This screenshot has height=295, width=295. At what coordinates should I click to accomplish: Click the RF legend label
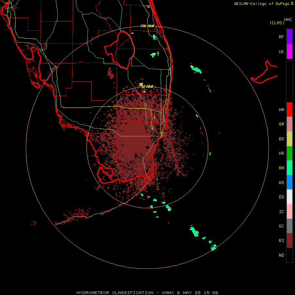coord(281,37)
